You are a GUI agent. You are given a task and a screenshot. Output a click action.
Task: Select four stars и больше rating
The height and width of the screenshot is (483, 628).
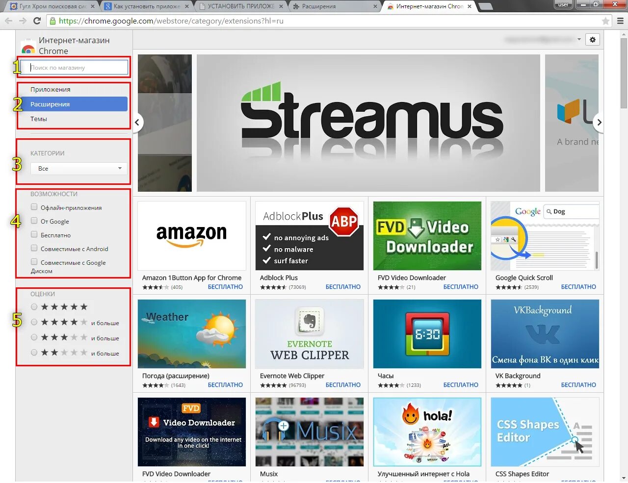pos(34,322)
